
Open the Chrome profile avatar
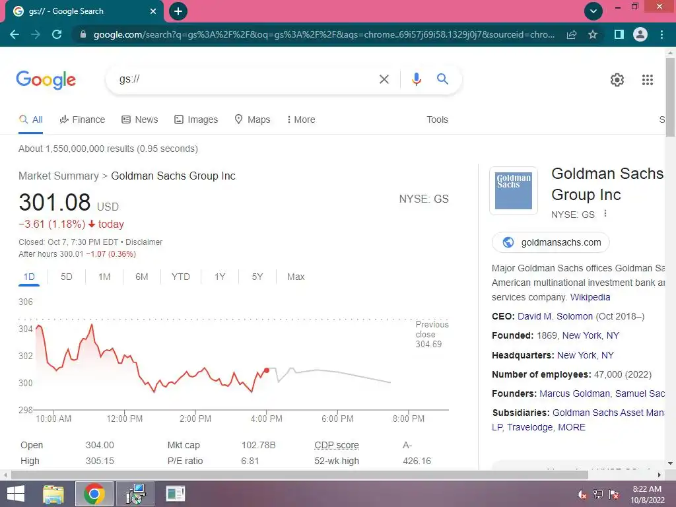click(640, 34)
